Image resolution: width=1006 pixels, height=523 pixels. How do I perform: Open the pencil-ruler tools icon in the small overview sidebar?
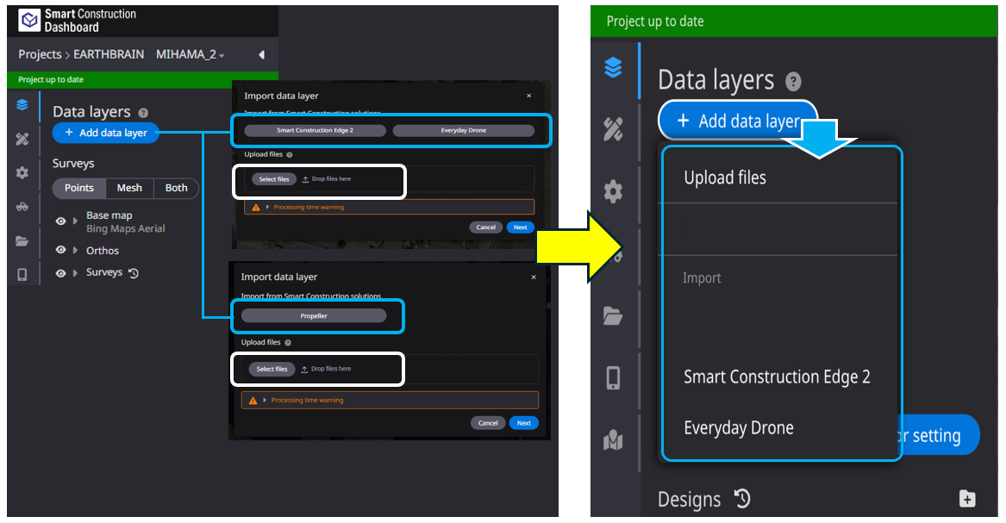coord(22,139)
